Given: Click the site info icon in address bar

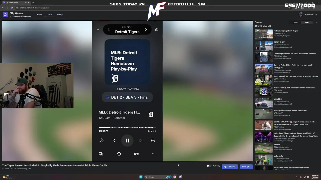Looking at the screenshot, I should click(x=17, y=8).
